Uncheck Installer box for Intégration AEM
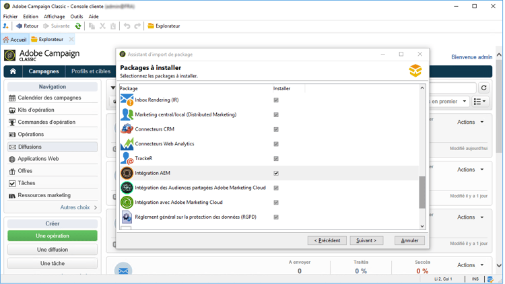The height and width of the screenshot is (284, 505). [x=276, y=173]
